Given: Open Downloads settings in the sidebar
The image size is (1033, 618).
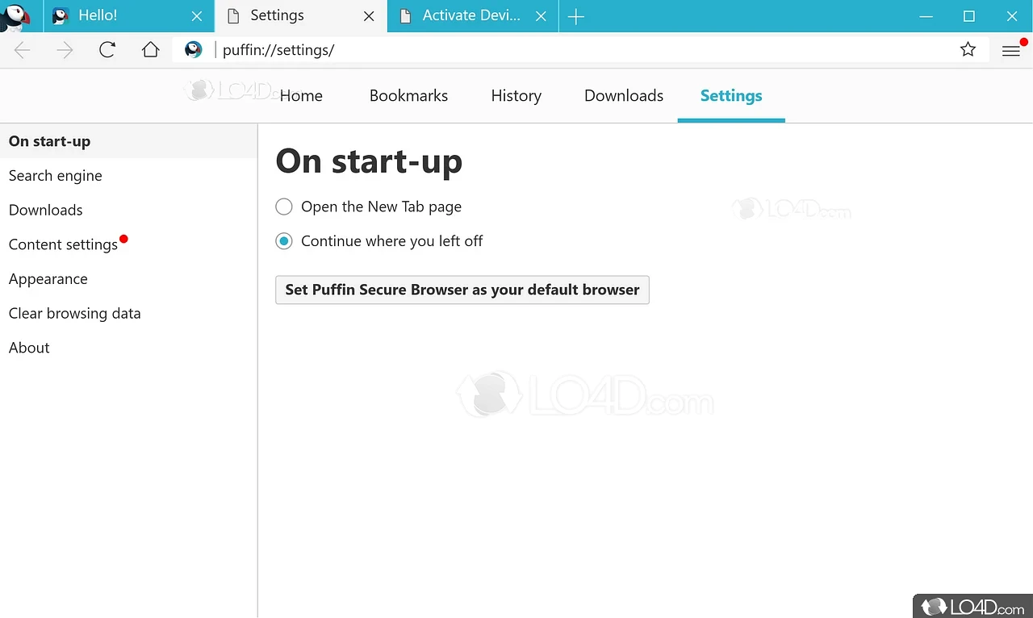Looking at the screenshot, I should (x=129, y=210).
